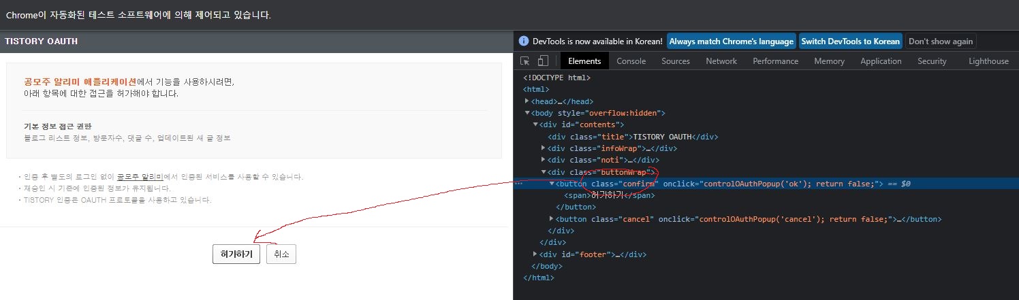Open the Memory tab

(829, 61)
